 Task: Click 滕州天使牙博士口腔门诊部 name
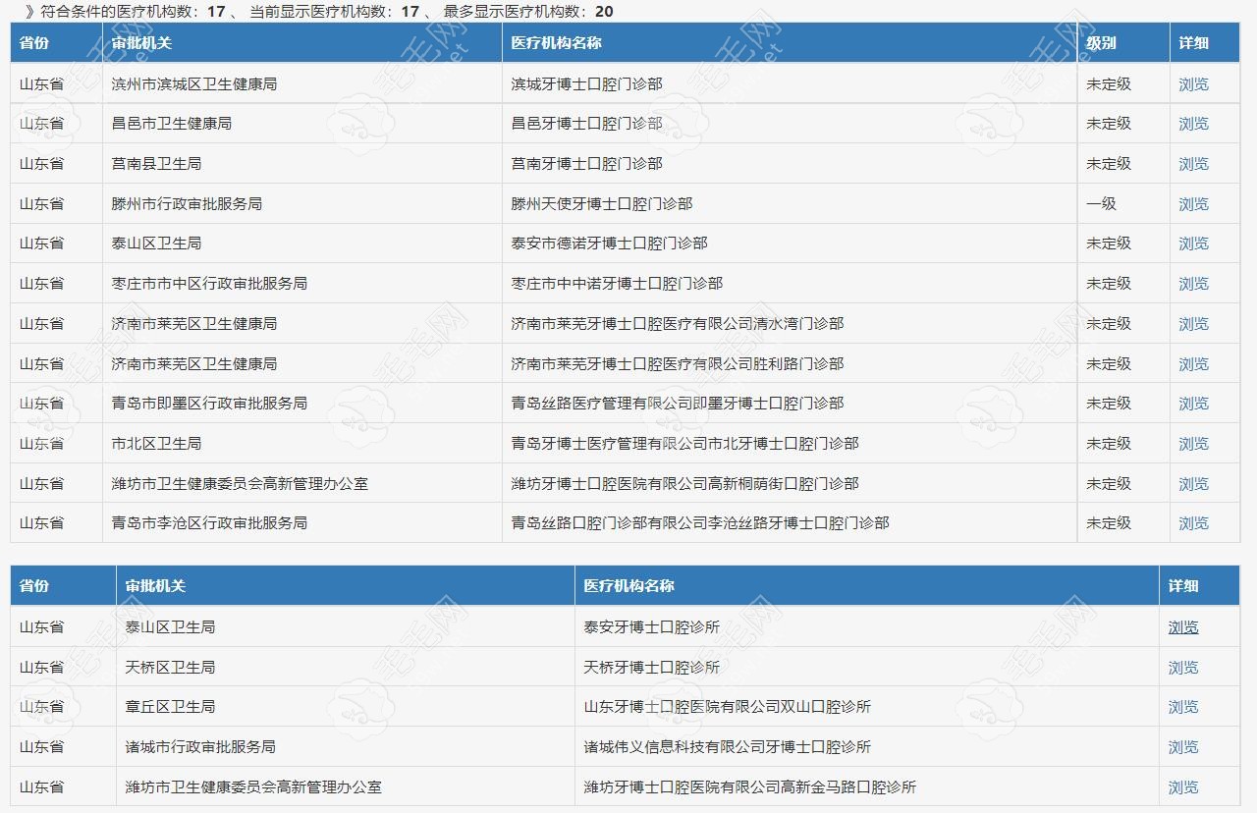point(602,204)
